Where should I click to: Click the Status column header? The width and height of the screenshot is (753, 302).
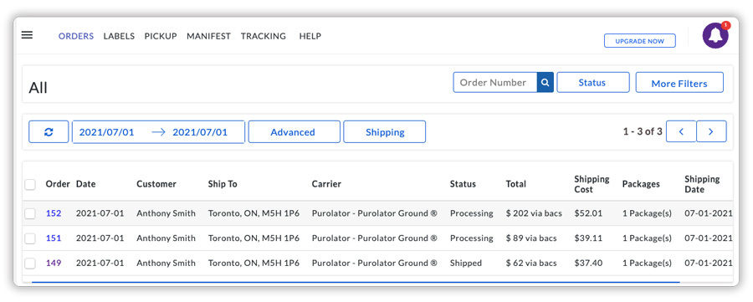click(463, 184)
